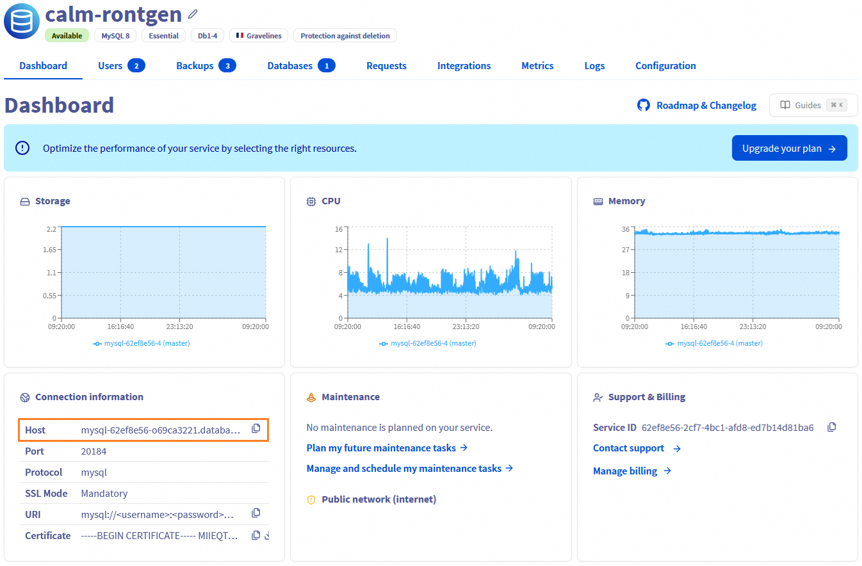
Task: Open the Configuration tab
Action: point(665,65)
